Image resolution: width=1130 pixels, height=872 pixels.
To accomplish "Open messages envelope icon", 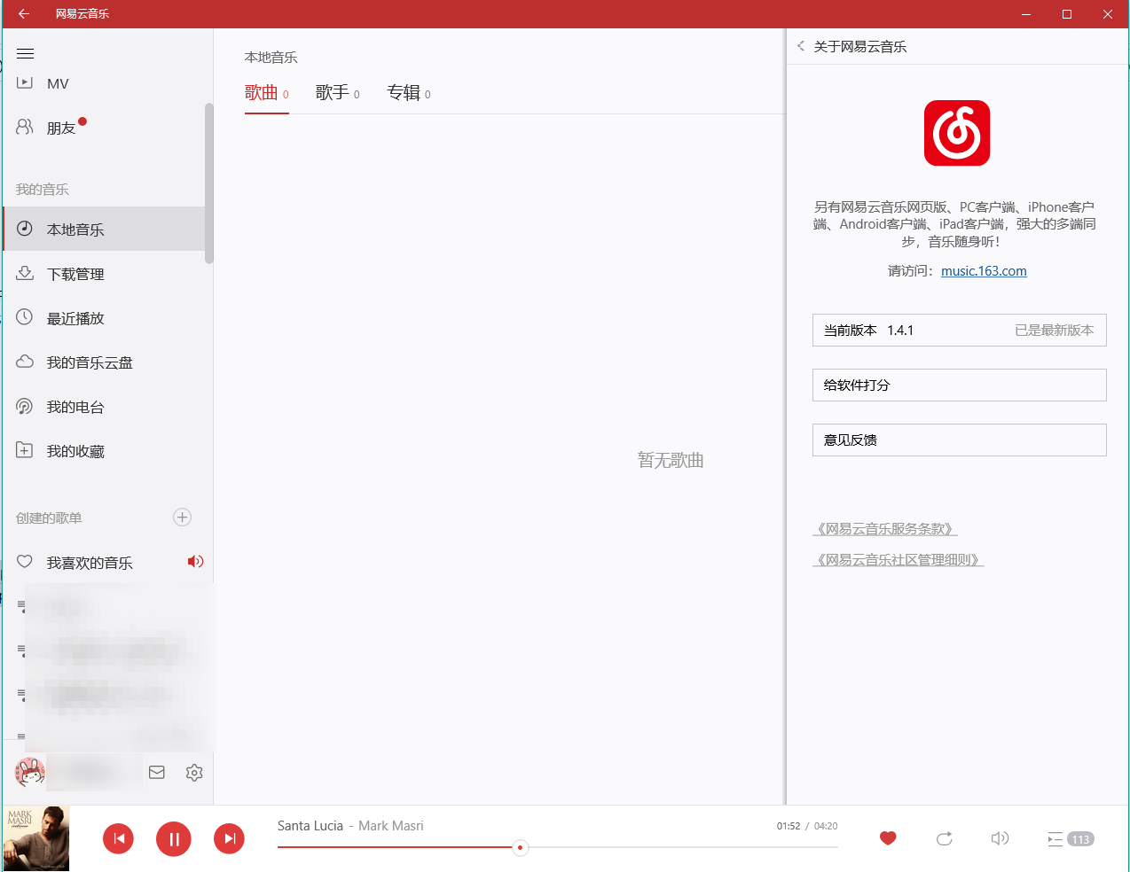I will [157, 773].
